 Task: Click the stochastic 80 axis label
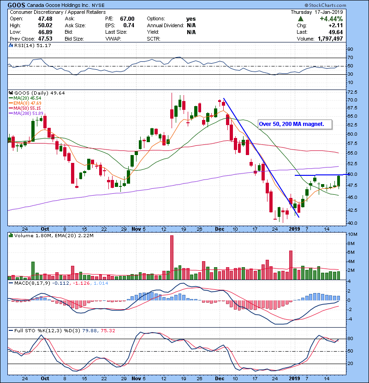pos(350,339)
